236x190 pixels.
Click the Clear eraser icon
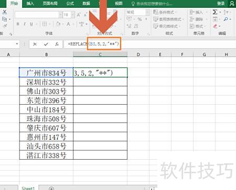(x=216, y=26)
